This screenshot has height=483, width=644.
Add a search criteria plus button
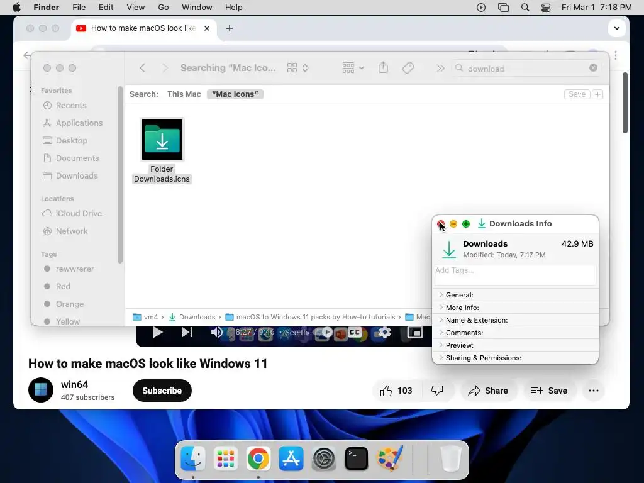click(x=597, y=94)
